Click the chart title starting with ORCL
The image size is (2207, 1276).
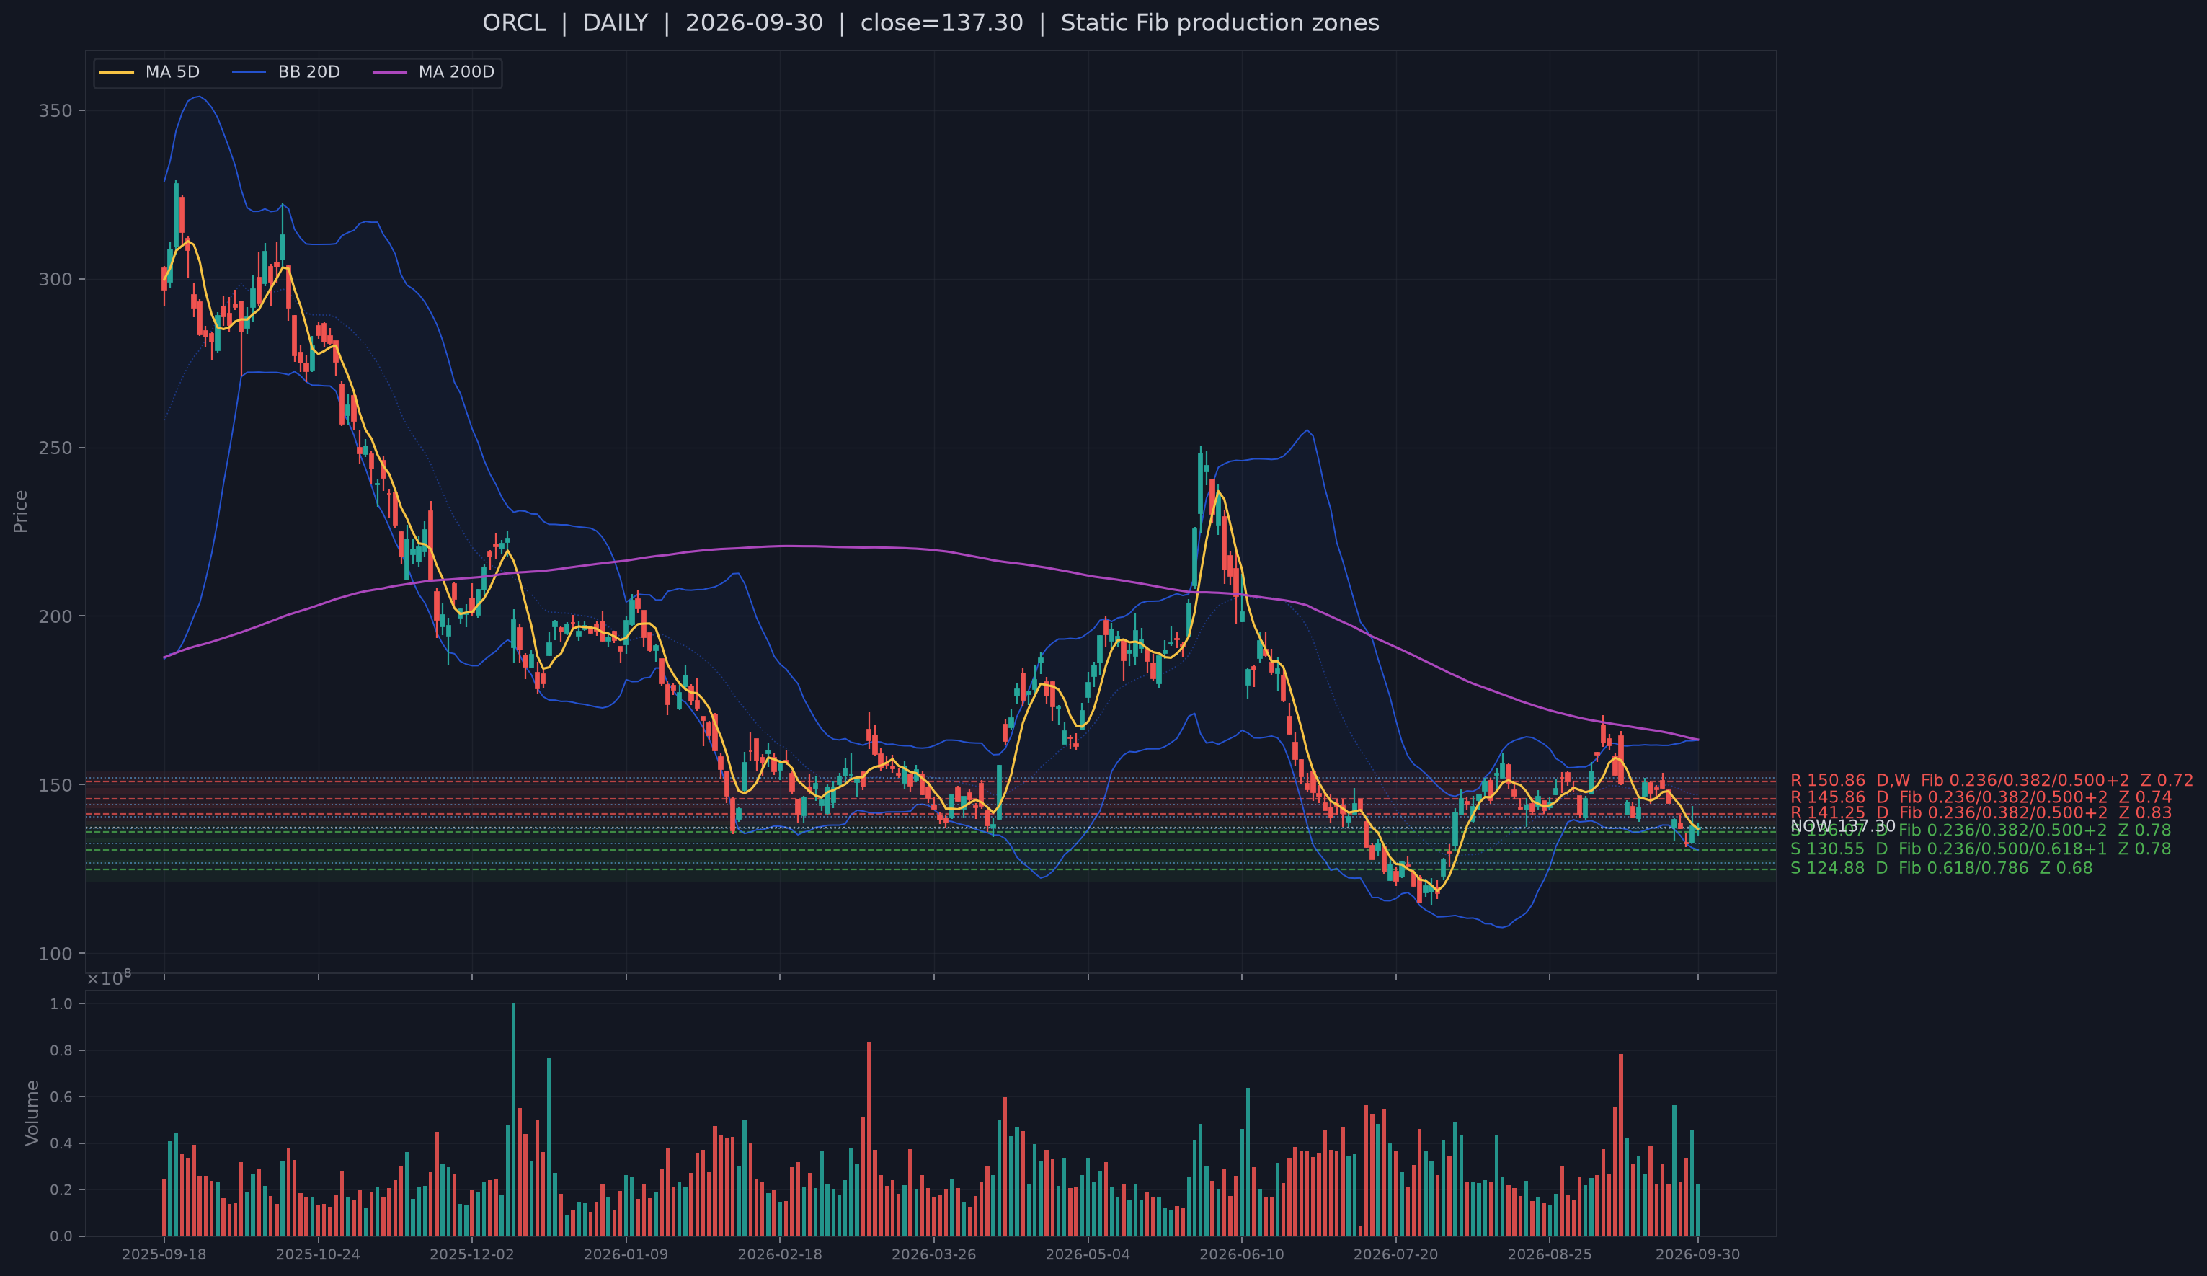[930, 23]
